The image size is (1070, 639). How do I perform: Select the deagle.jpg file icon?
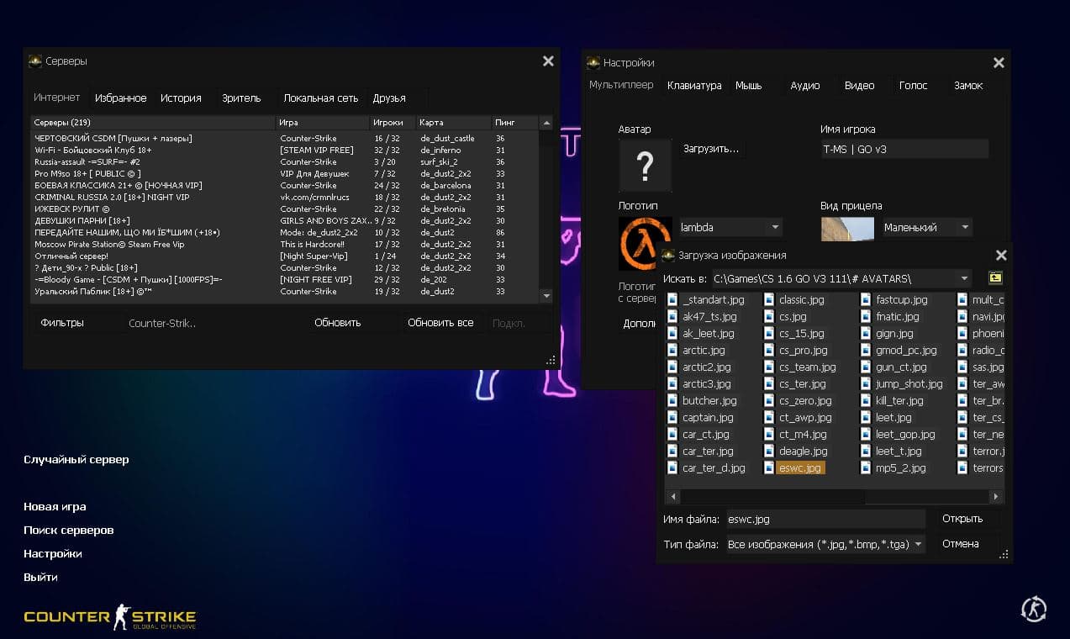tap(769, 452)
